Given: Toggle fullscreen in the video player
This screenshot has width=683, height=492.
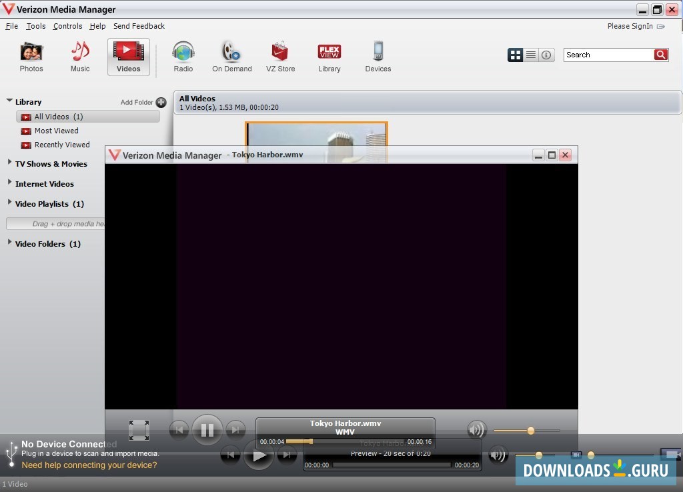Looking at the screenshot, I should click(x=139, y=430).
